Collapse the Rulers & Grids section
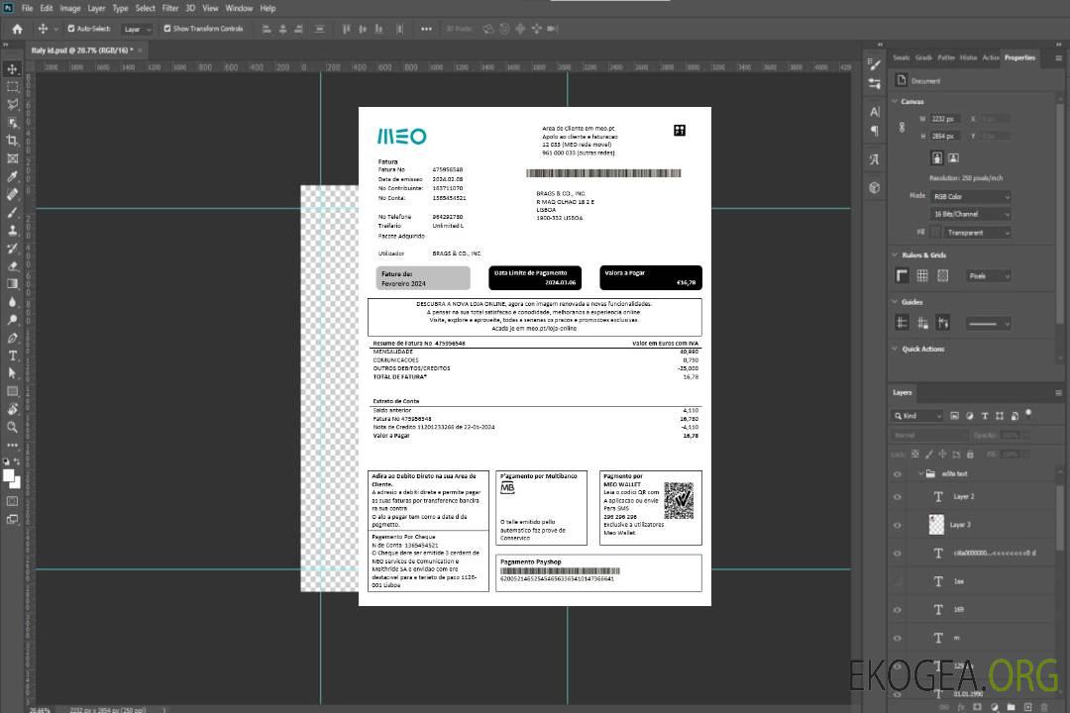Viewport: 1070px width, 713px height. 895,255
